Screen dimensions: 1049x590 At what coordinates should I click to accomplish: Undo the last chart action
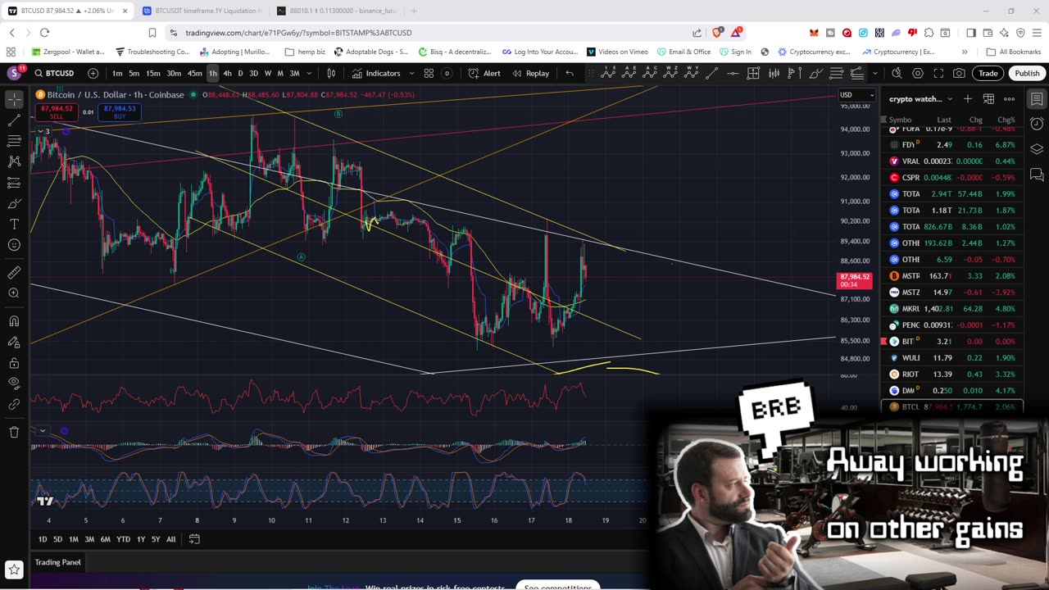570,73
